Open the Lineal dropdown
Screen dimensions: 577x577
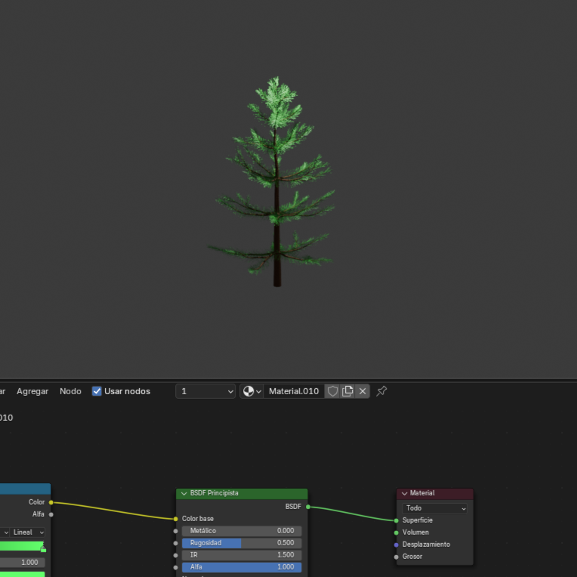[x=27, y=532]
